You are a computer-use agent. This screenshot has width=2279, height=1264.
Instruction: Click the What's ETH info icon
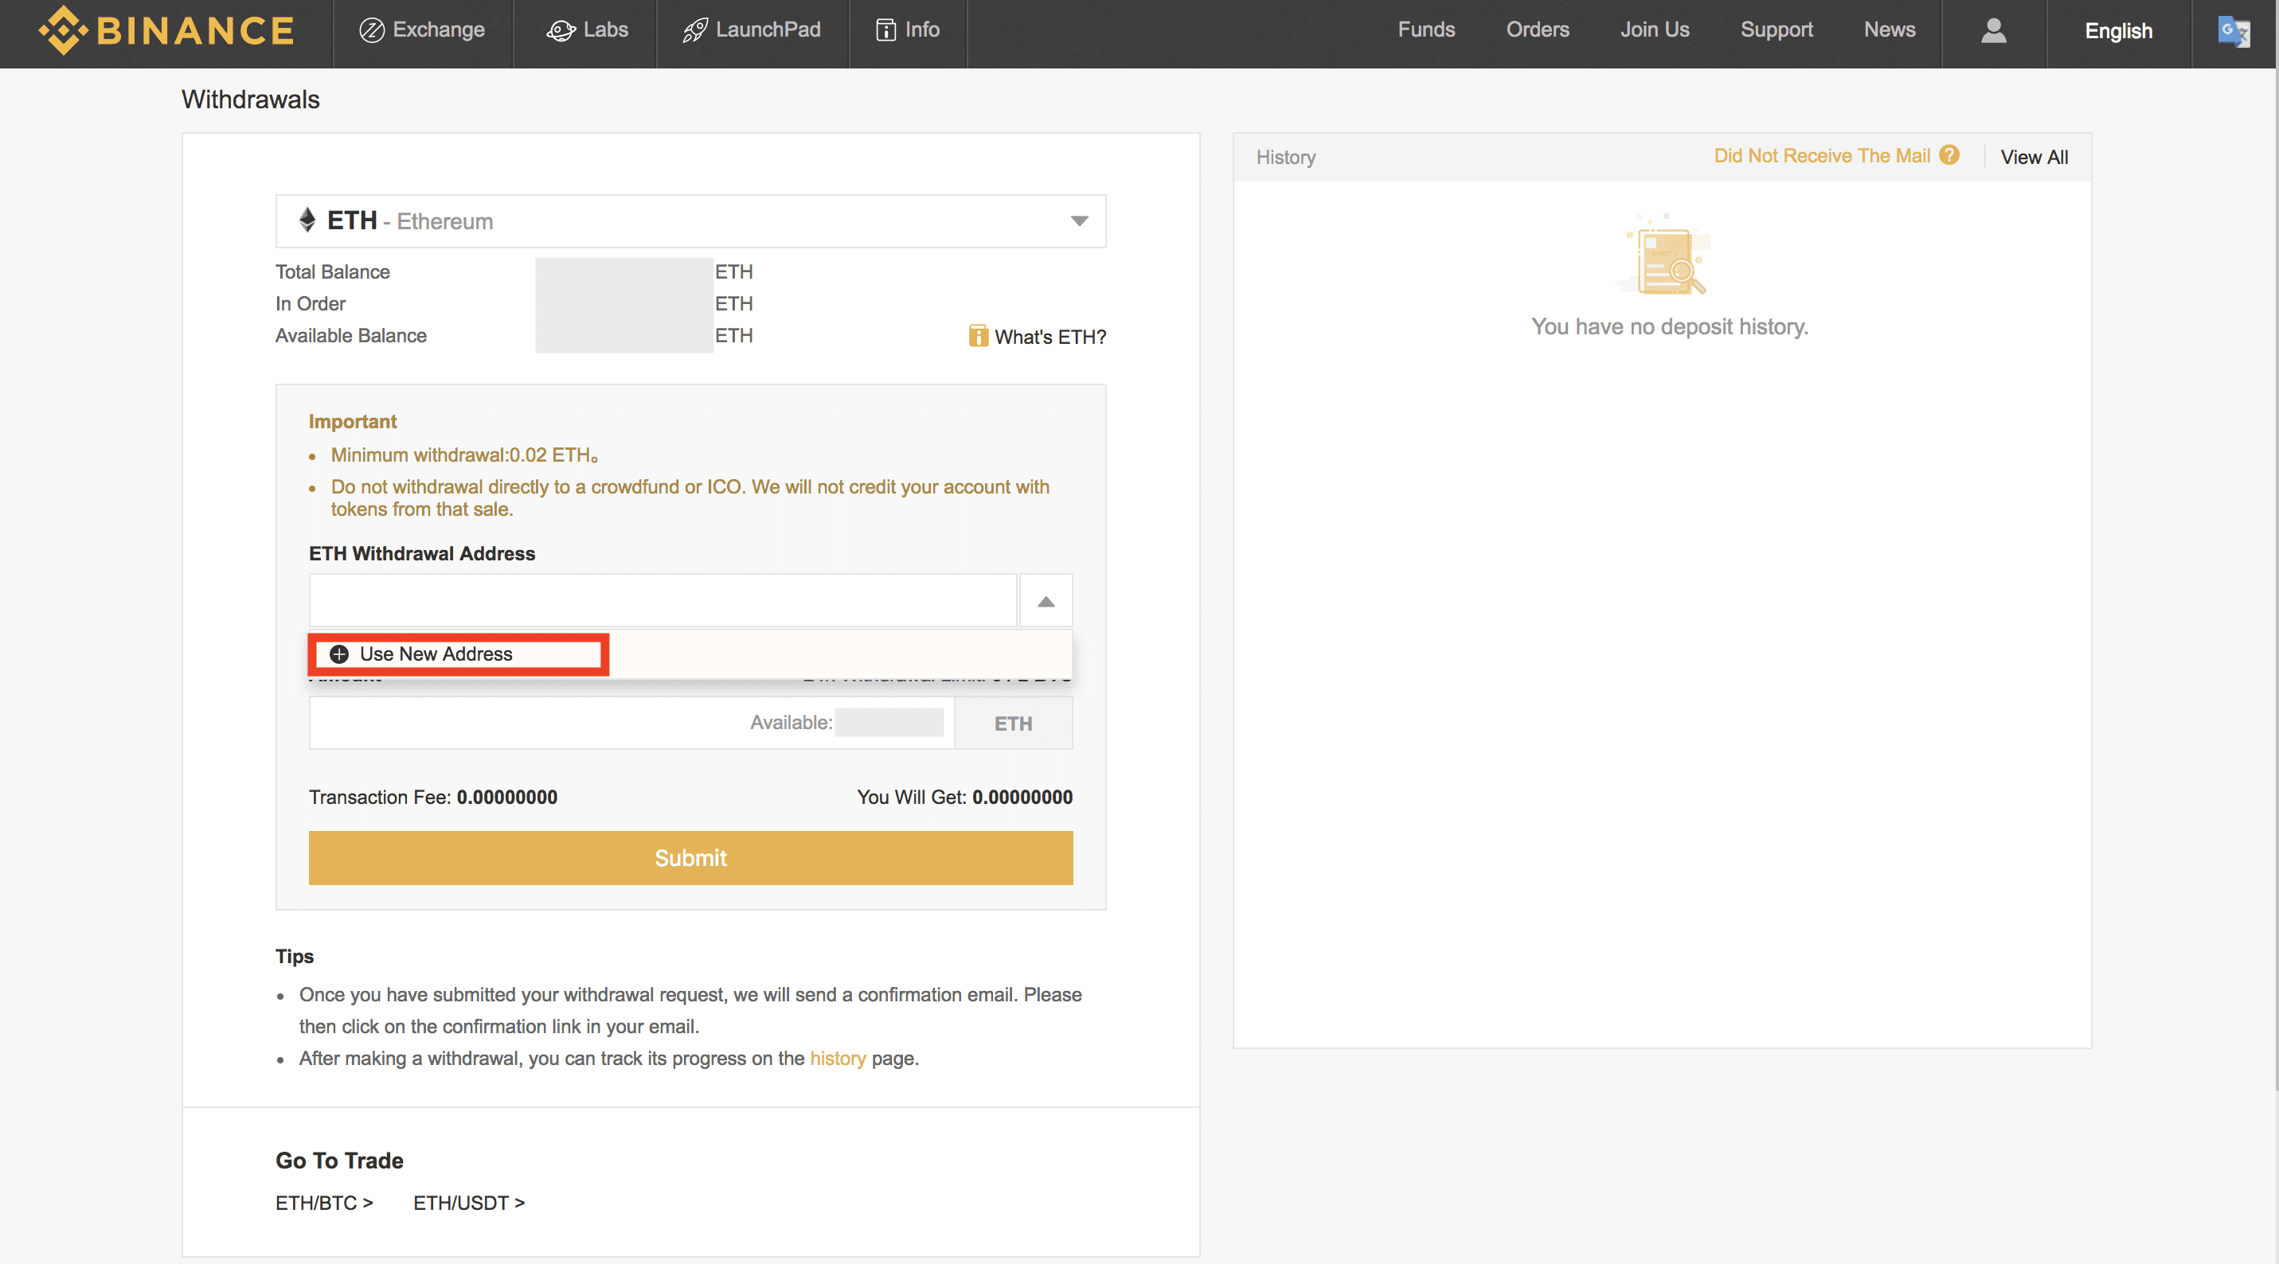pyautogui.click(x=978, y=336)
